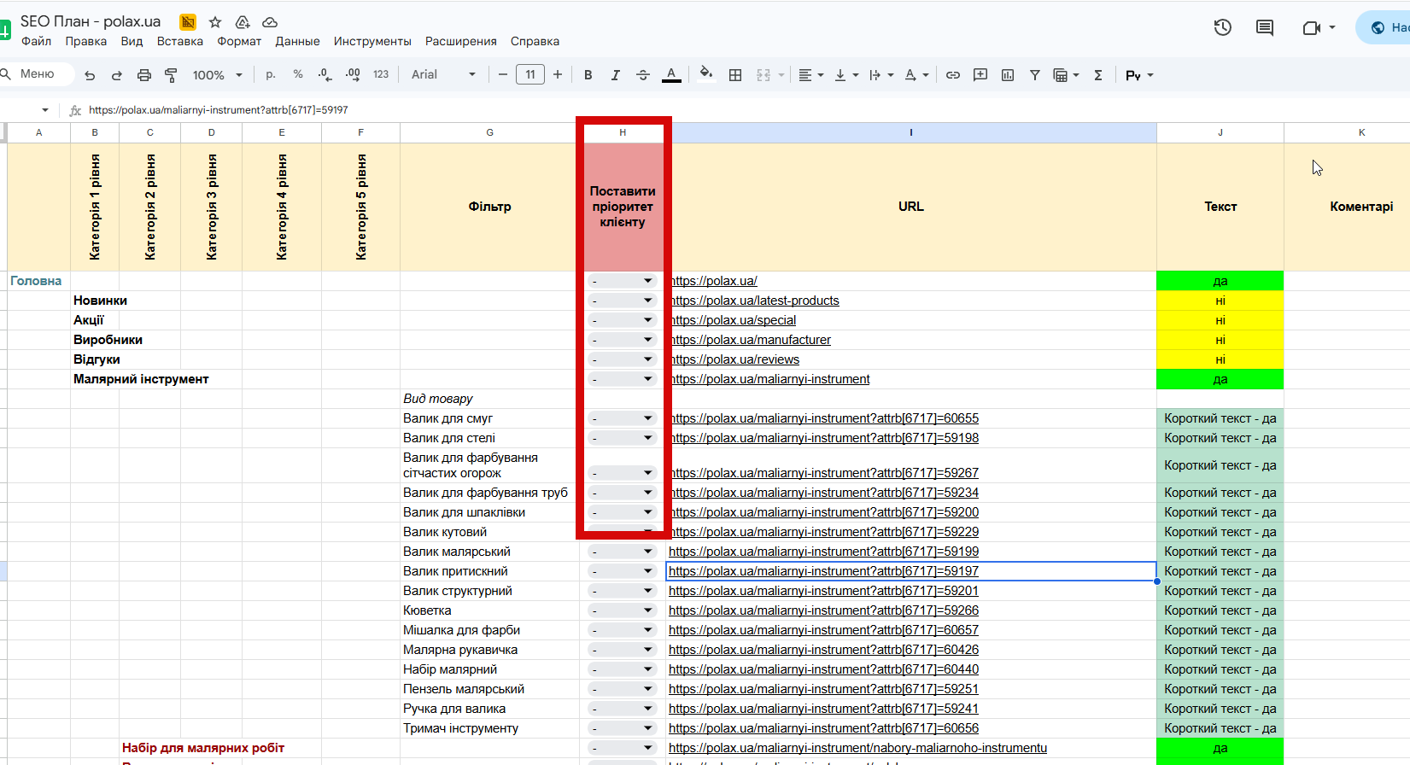Open the Вставка menu
The height and width of the screenshot is (765, 1410).
pyautogui.click(x=180, y=41)
